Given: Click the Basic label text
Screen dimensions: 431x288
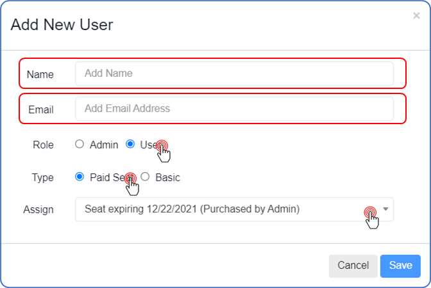Looking at the screenshot, I should point(167,177).
